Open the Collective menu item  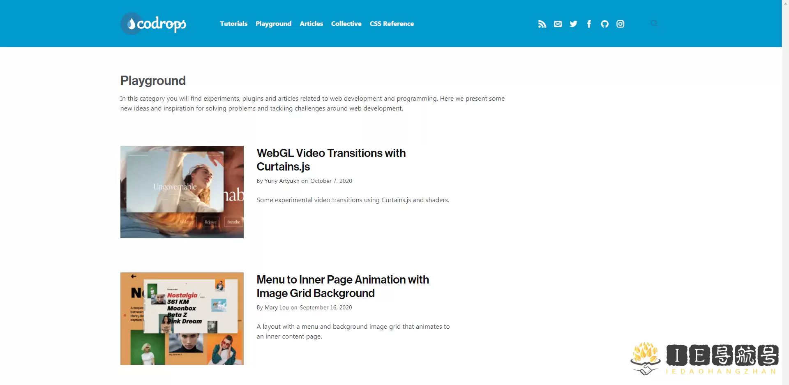click(x=346, y=24)
